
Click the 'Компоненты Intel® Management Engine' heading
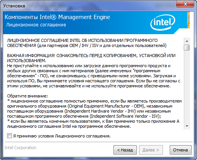(57, 17)
